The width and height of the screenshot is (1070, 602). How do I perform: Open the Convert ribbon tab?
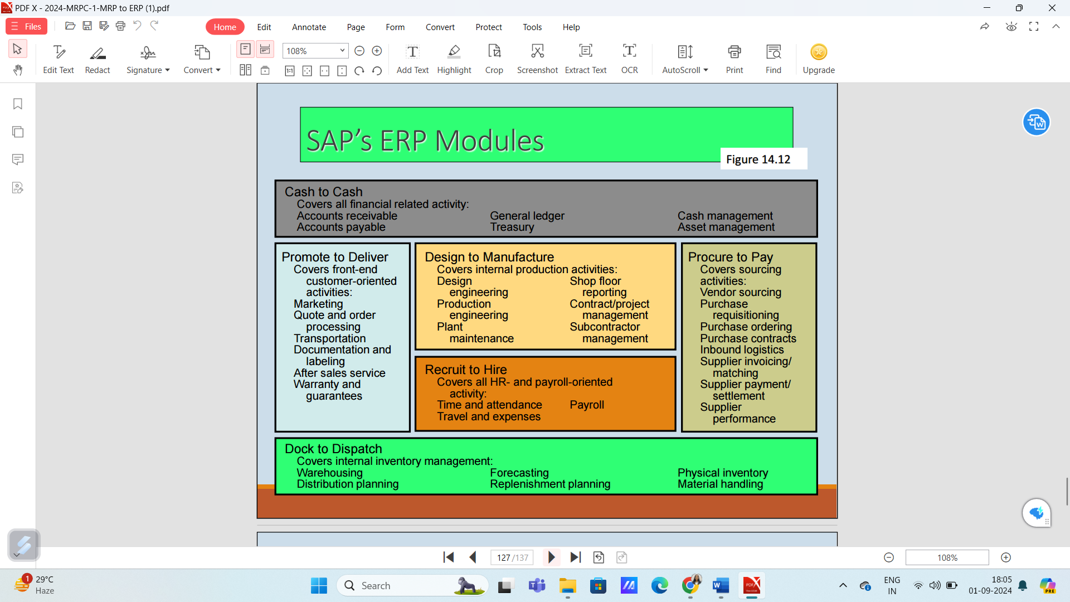coord(440,27)
